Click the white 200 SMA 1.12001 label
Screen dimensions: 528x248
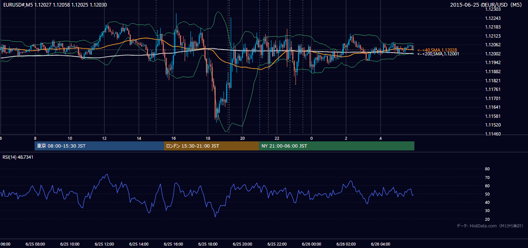click(438, 54)
